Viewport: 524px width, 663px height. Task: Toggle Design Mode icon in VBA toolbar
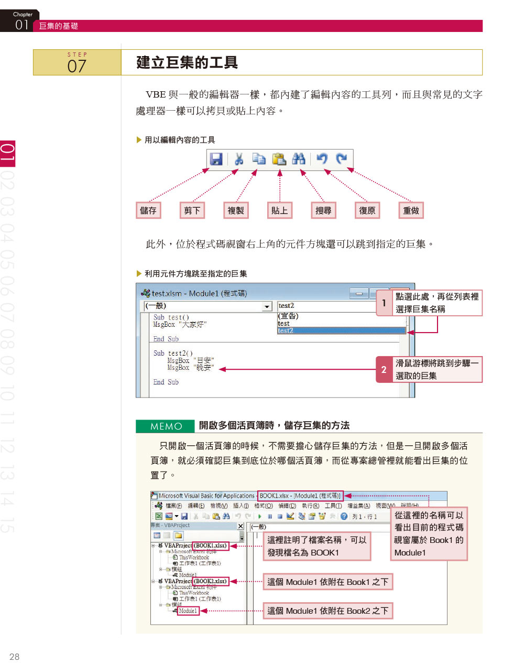[x=290, y=516]
